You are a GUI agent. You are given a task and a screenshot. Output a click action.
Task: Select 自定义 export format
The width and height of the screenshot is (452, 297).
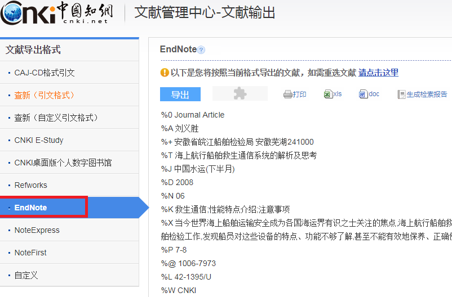tap(69, 275)
